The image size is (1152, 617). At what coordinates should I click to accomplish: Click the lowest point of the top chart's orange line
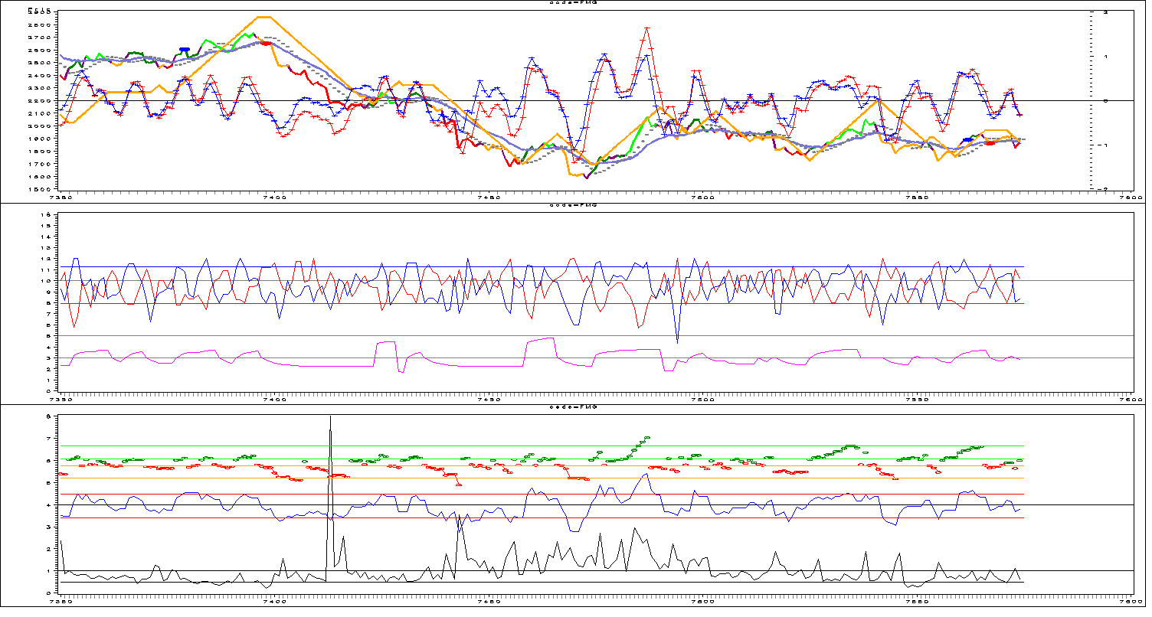pyautogui.click(x=576, y=175)
